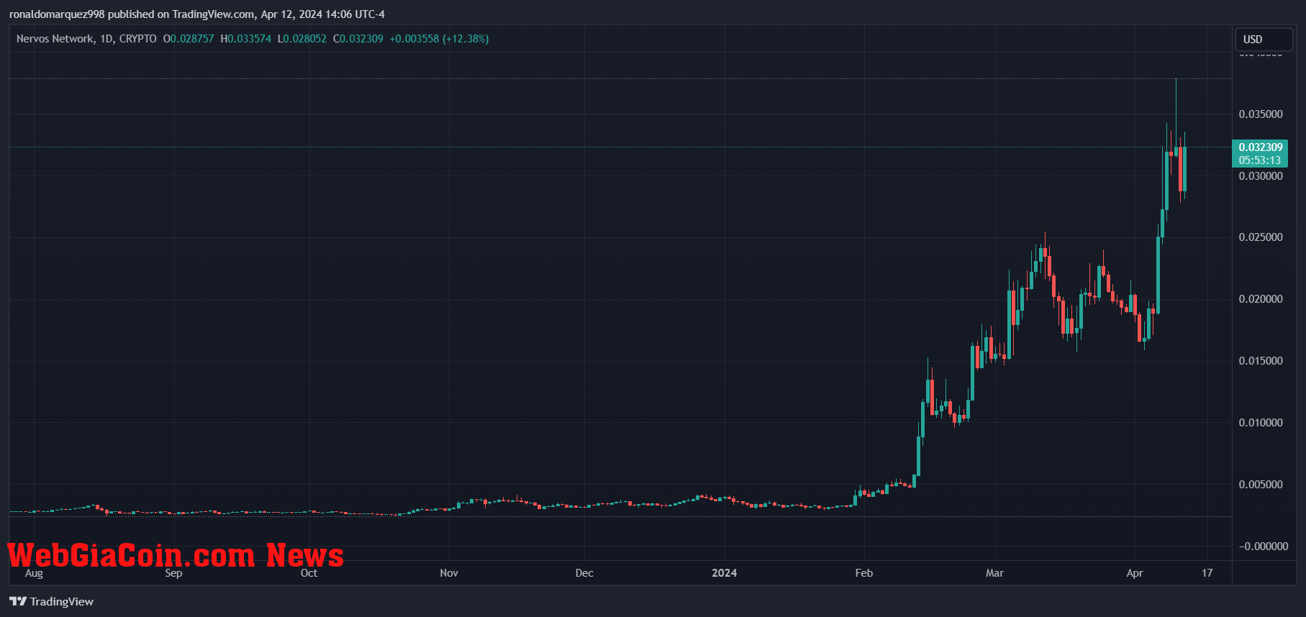
Task: Click the high value H0.033574
Action: pyautogui.click(x=246, y=39)
